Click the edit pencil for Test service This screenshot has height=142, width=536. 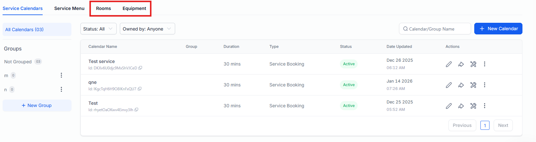click(449, 64)
